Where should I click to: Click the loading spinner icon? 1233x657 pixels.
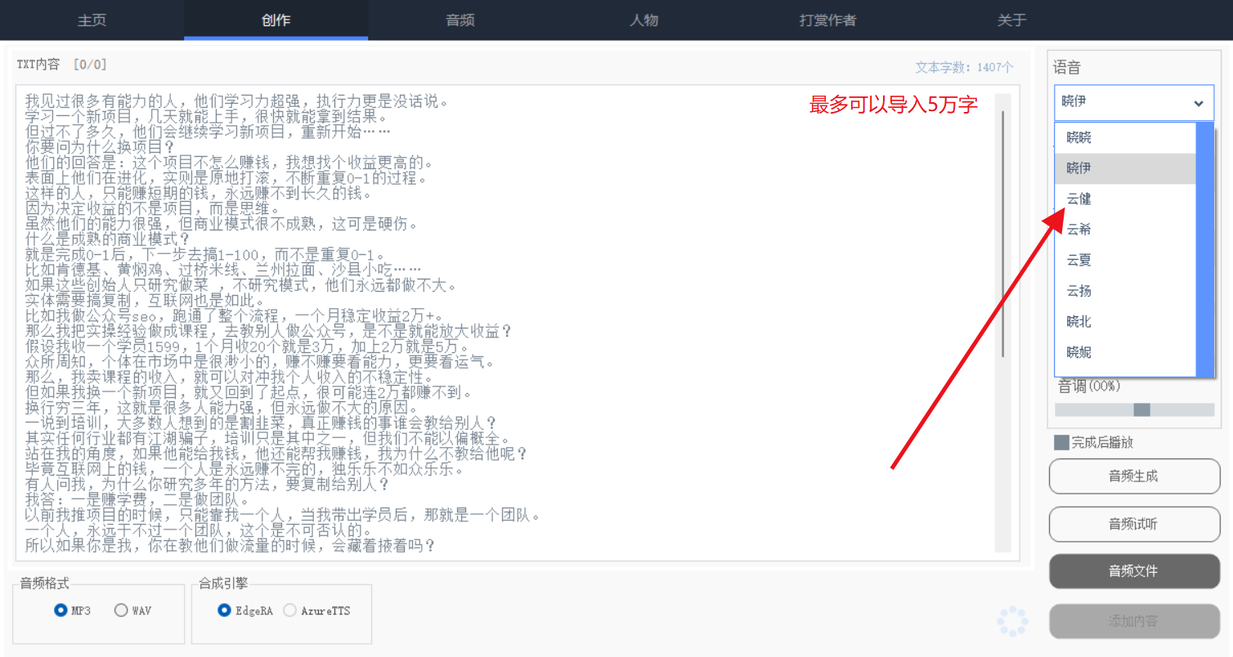pos(1013,621)
